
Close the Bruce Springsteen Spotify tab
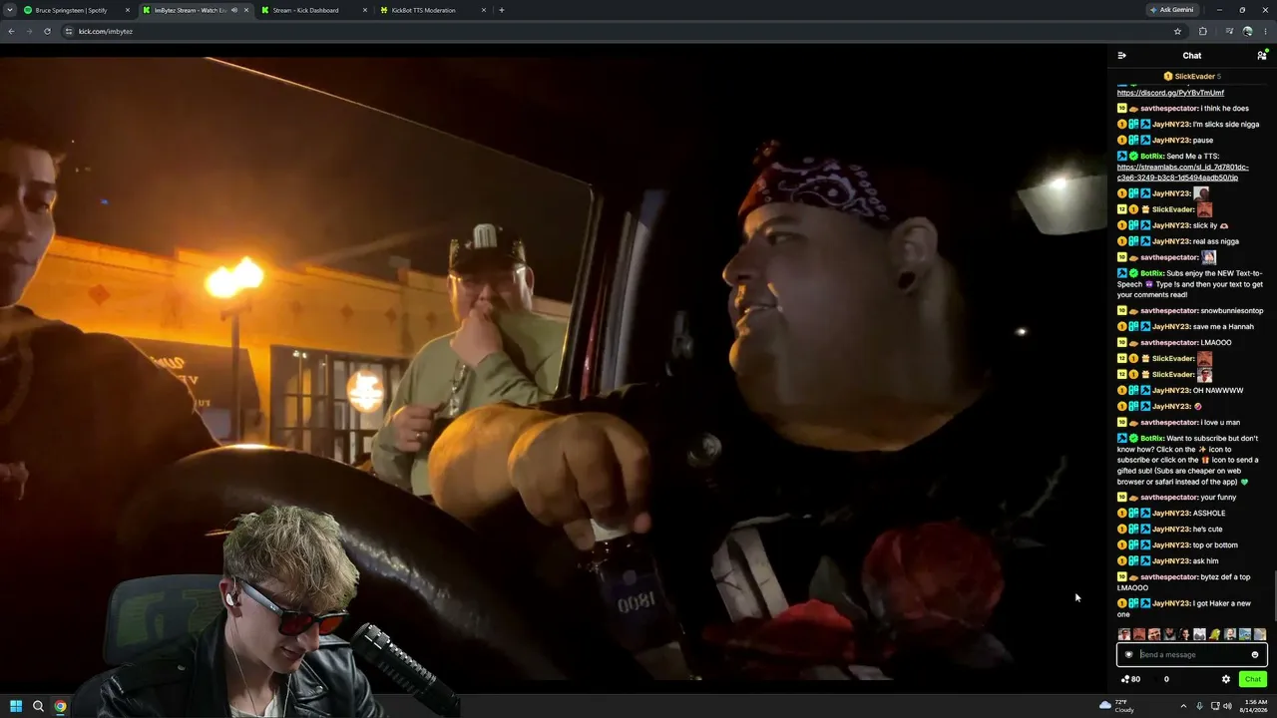(128, 10)
